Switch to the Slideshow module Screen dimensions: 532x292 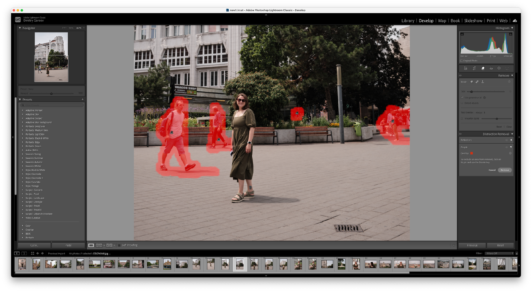pos(473,20)
